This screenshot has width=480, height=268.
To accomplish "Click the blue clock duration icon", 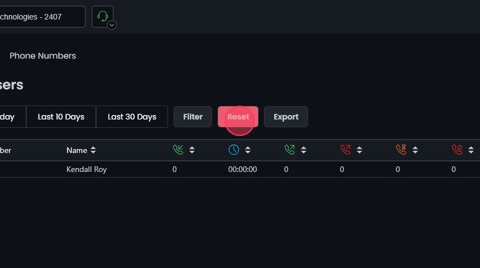I will [234, 150].
